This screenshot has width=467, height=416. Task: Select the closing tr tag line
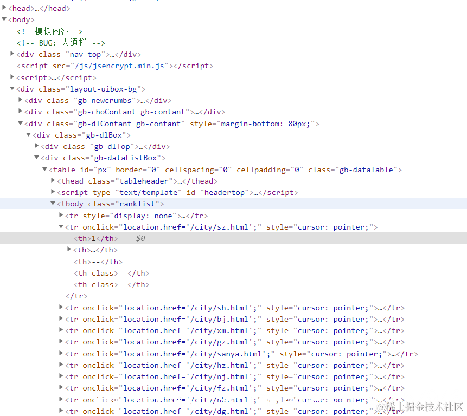click(76, 296)
